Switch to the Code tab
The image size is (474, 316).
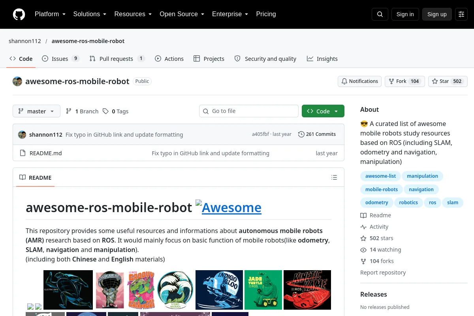click(21, 59)
